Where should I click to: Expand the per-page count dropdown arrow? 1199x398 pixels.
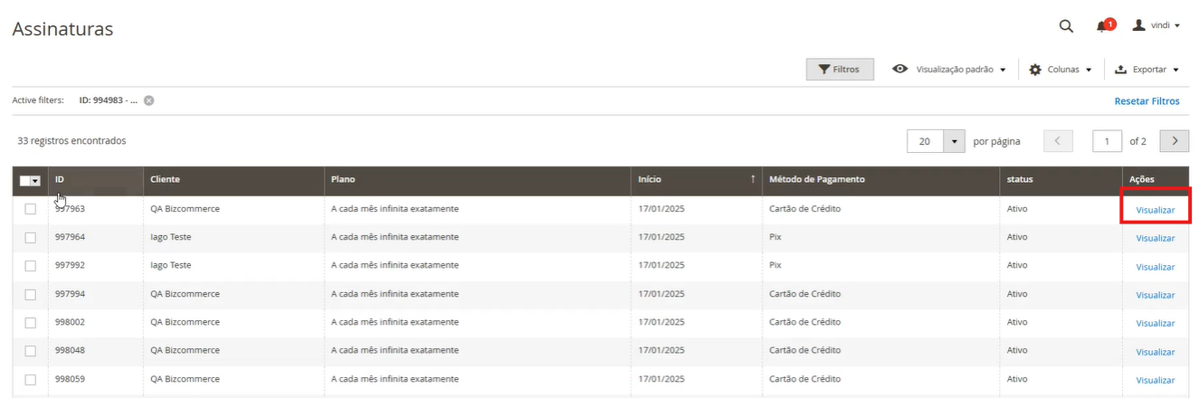point(954,141)
